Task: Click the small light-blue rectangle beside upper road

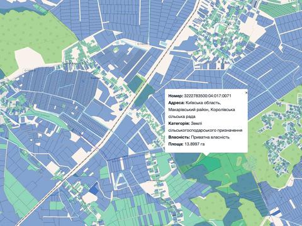Action: (164, 43)
